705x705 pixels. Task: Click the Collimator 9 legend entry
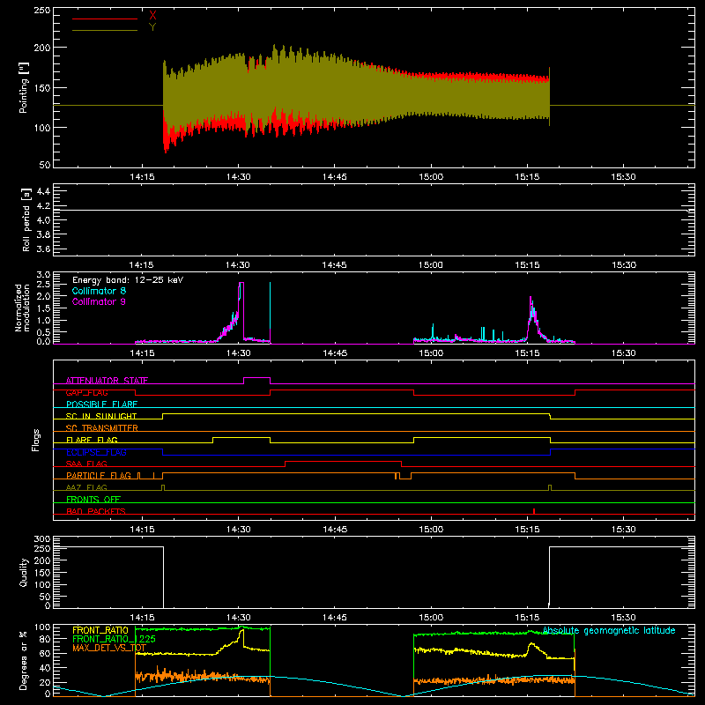pos(99,301)
